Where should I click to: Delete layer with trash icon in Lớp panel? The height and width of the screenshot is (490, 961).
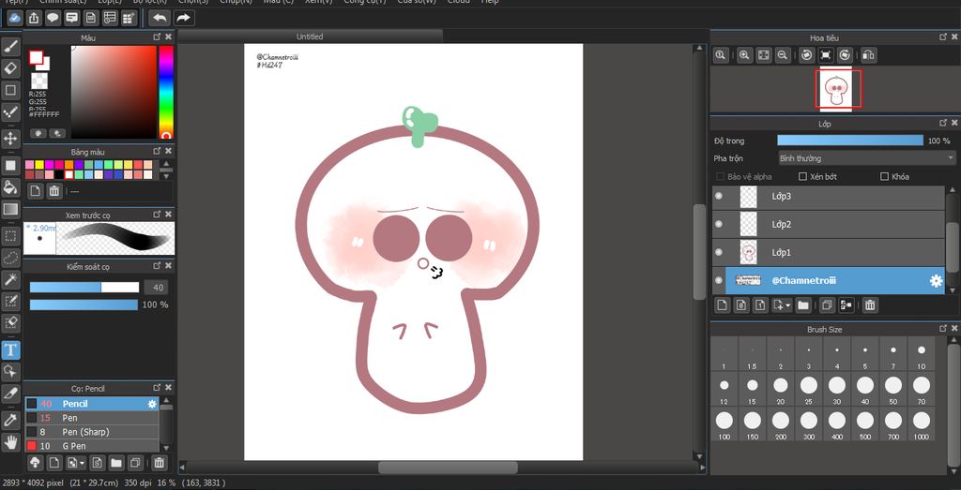[x=870, y=305]
